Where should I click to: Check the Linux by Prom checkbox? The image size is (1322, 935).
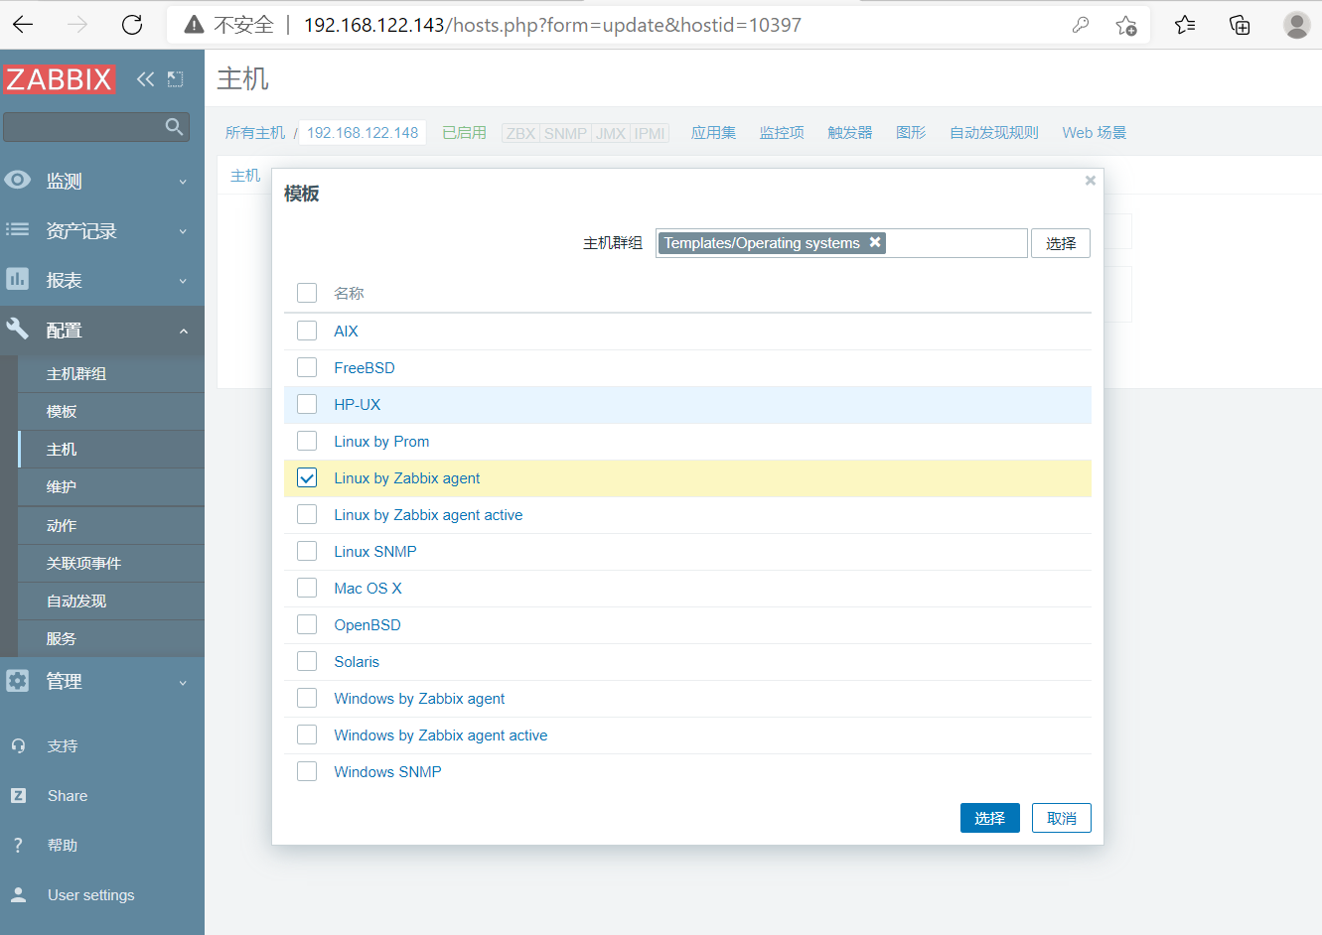click(x=307, y=441)
